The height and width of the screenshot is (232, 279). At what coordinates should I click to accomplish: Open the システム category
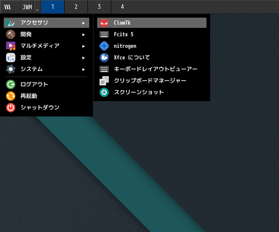coord(46,69)
